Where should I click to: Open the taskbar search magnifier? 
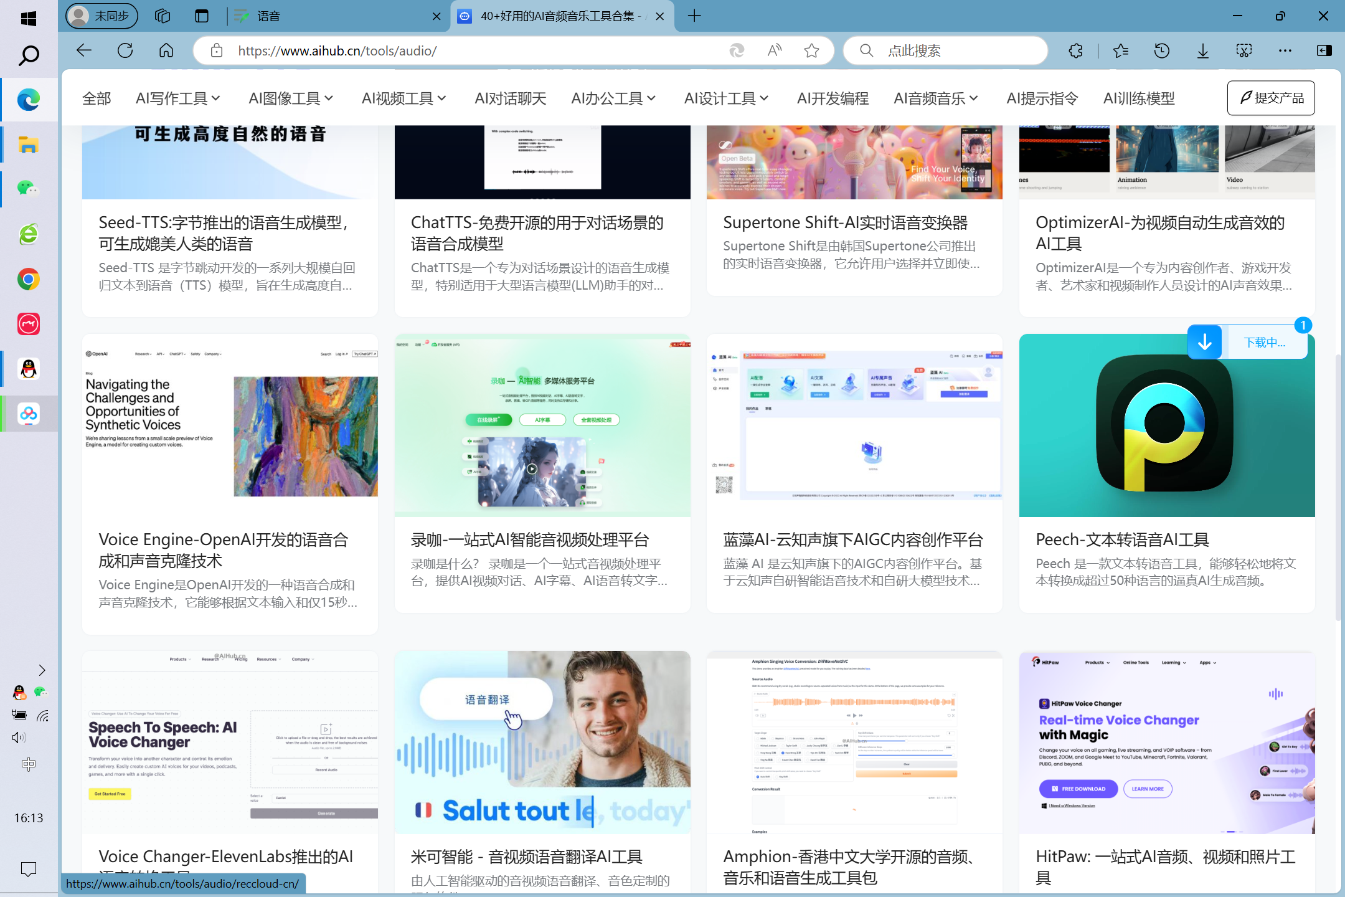pos(28,55)
